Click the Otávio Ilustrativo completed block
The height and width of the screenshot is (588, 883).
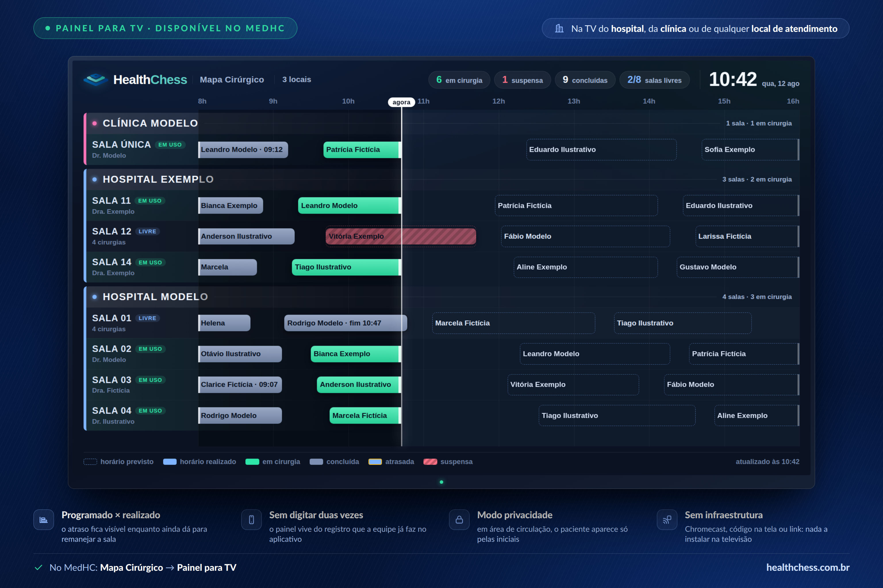240,354
